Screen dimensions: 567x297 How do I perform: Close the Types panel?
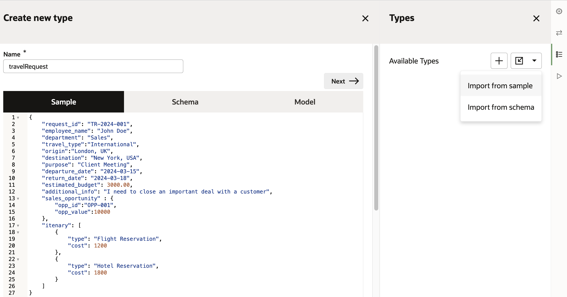(536, 18)
